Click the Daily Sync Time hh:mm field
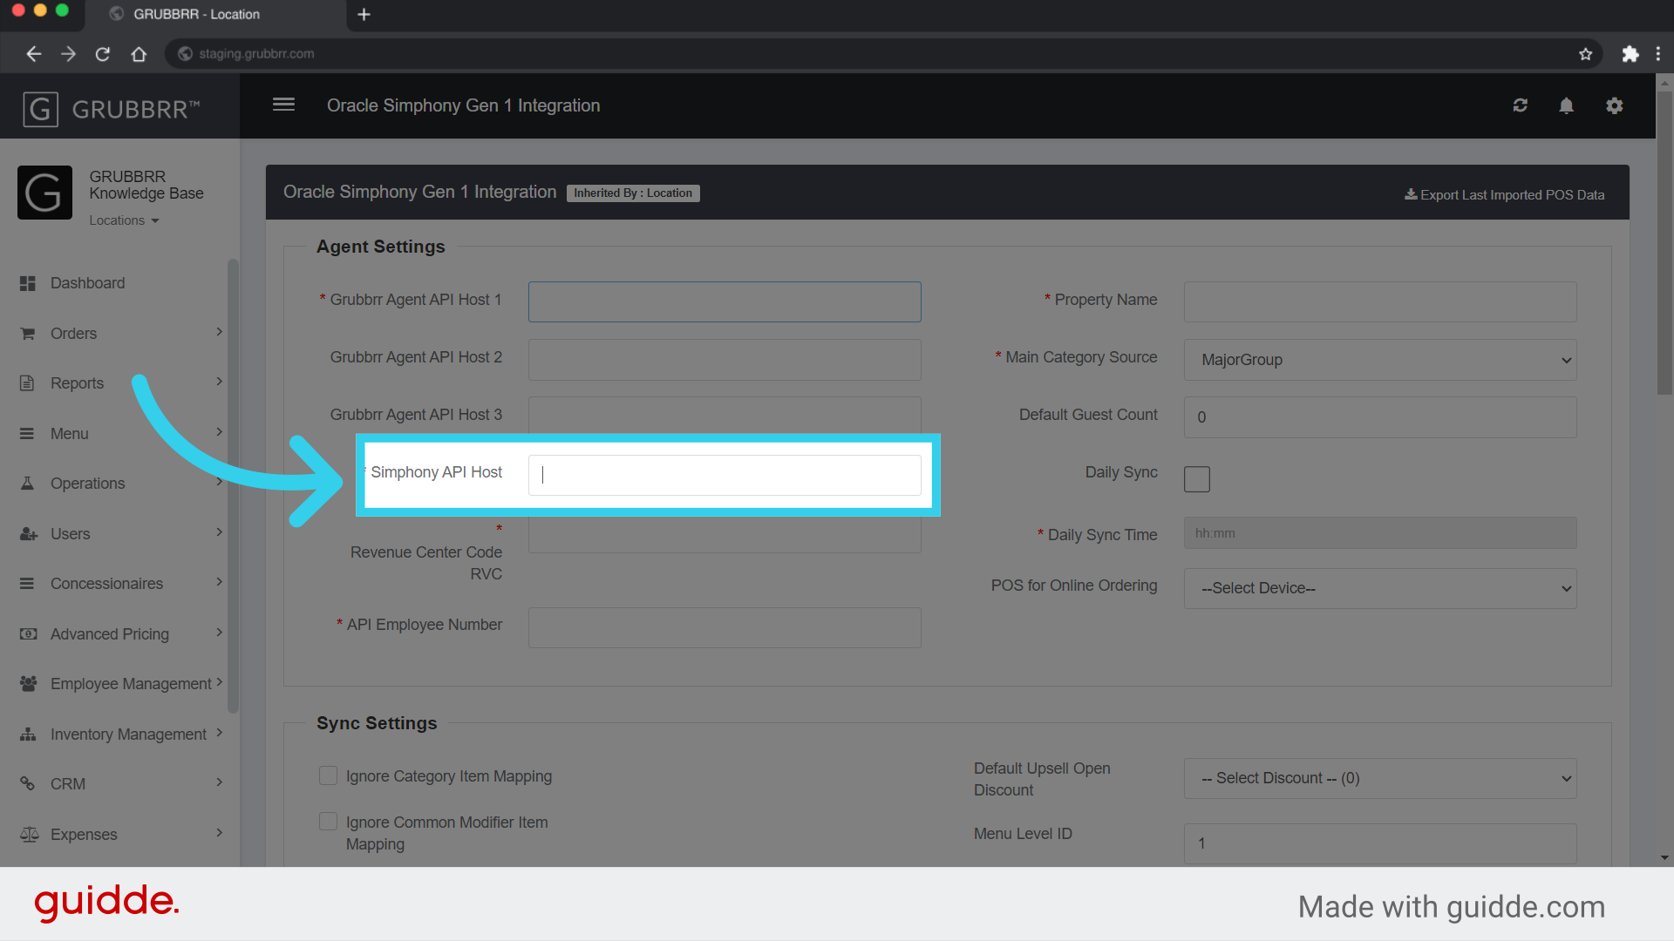Image resolution: width=1674 pixels, height=941 pixels. click(1379, 533)
